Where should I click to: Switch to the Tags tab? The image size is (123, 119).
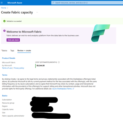12,50
